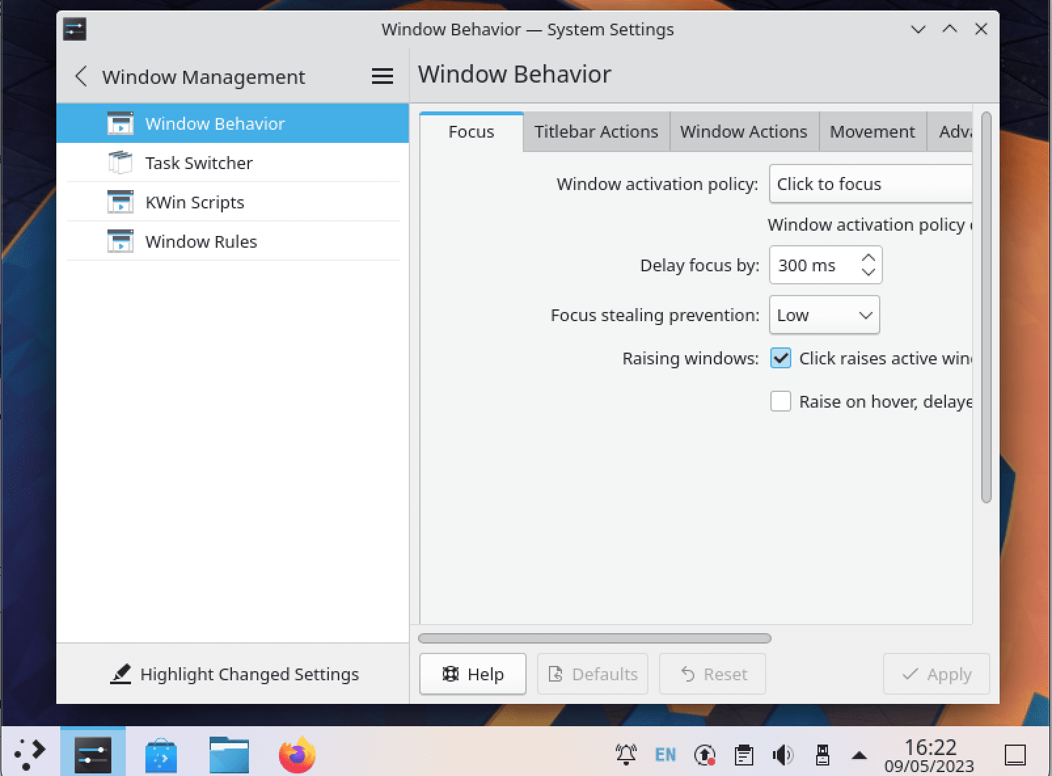Select Window Rules in the sidebar
Viewport: 1052px width, 776px height.
pyautogui.click(x=233, y=242)
